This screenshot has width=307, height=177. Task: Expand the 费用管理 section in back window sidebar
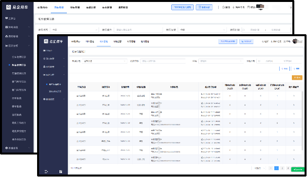(17, 36)
